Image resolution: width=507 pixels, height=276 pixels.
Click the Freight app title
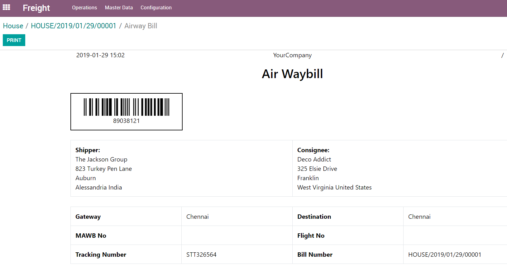[36, 8]
